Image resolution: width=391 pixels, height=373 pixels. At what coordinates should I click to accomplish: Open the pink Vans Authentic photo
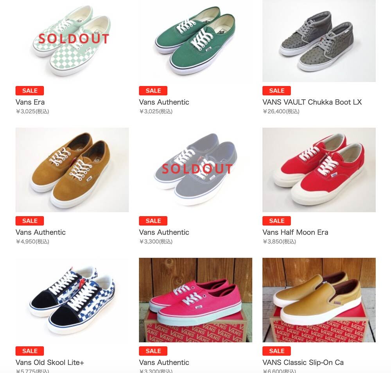click(x=195, y=300)
